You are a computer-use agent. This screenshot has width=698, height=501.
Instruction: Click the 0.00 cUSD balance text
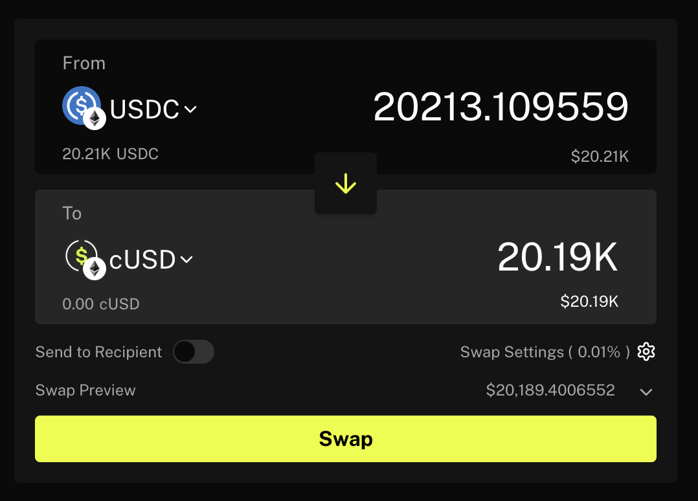pyautogui.click(x=100, y=304)
